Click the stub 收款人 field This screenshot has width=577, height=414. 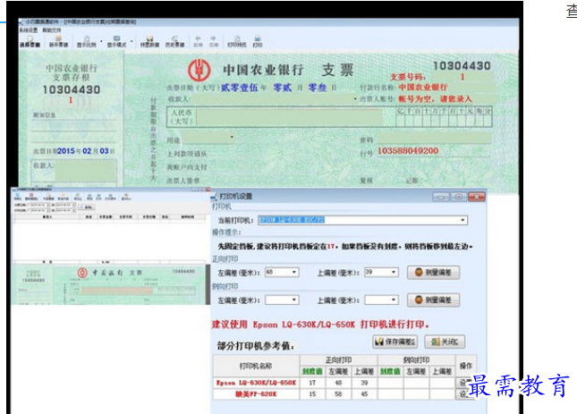(86, 171)
